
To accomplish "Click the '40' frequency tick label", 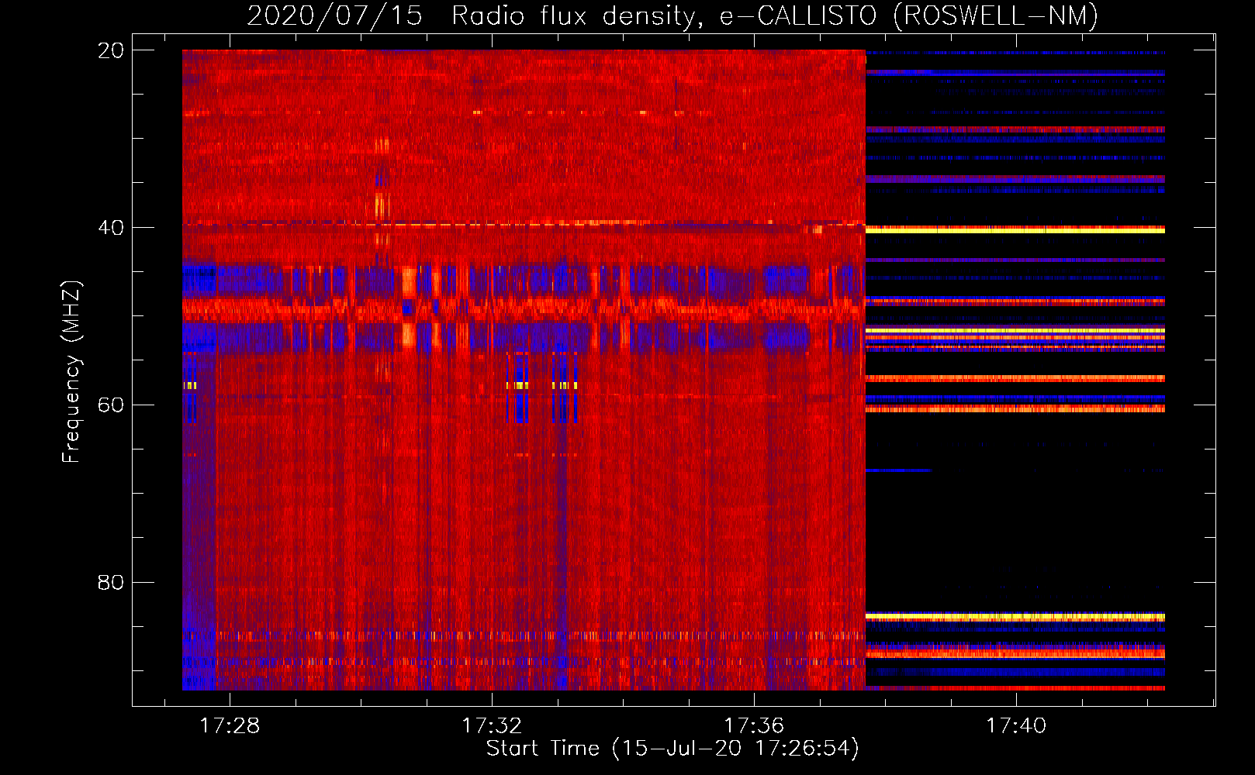I will [110, 228].
